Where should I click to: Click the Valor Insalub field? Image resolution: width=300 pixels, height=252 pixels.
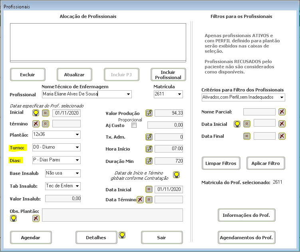tap(63, 198)
